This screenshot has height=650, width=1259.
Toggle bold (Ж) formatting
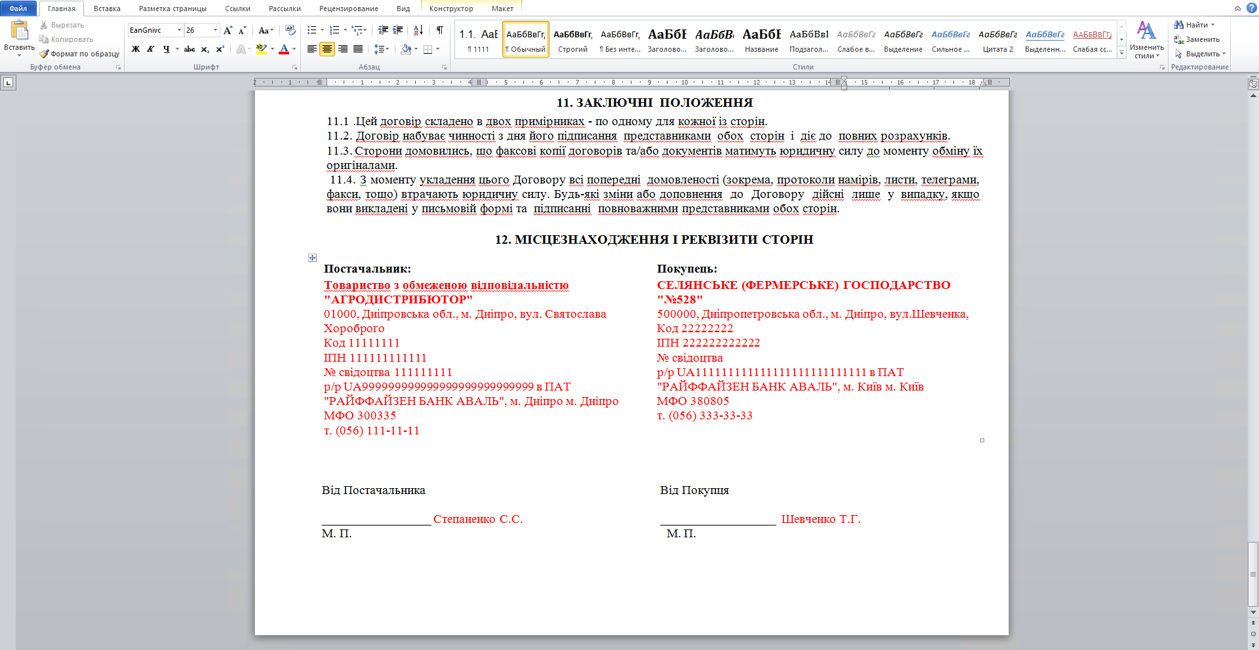tap(136, 49)
